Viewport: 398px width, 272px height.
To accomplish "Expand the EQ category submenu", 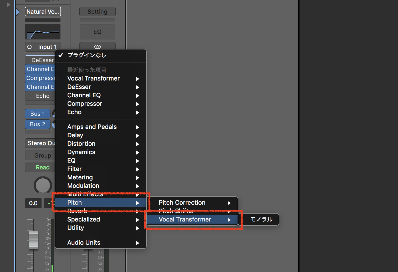I will (x=101, y=160).
